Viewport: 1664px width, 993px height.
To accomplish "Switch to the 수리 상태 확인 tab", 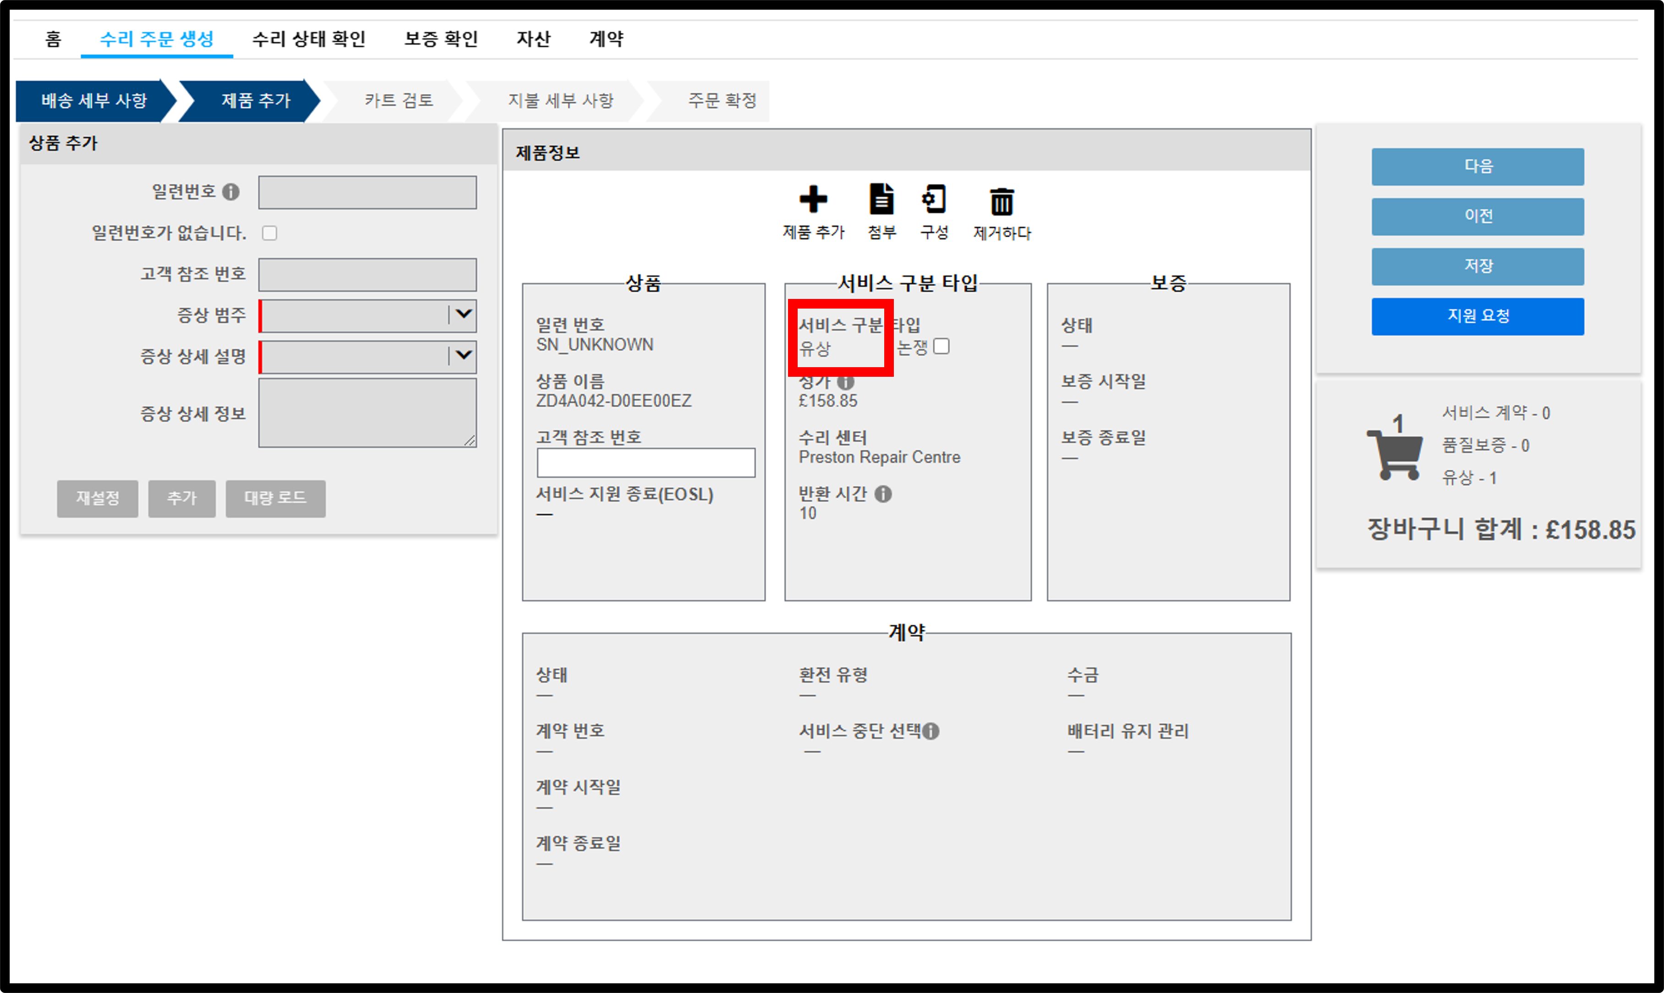I will pos(309,39).
